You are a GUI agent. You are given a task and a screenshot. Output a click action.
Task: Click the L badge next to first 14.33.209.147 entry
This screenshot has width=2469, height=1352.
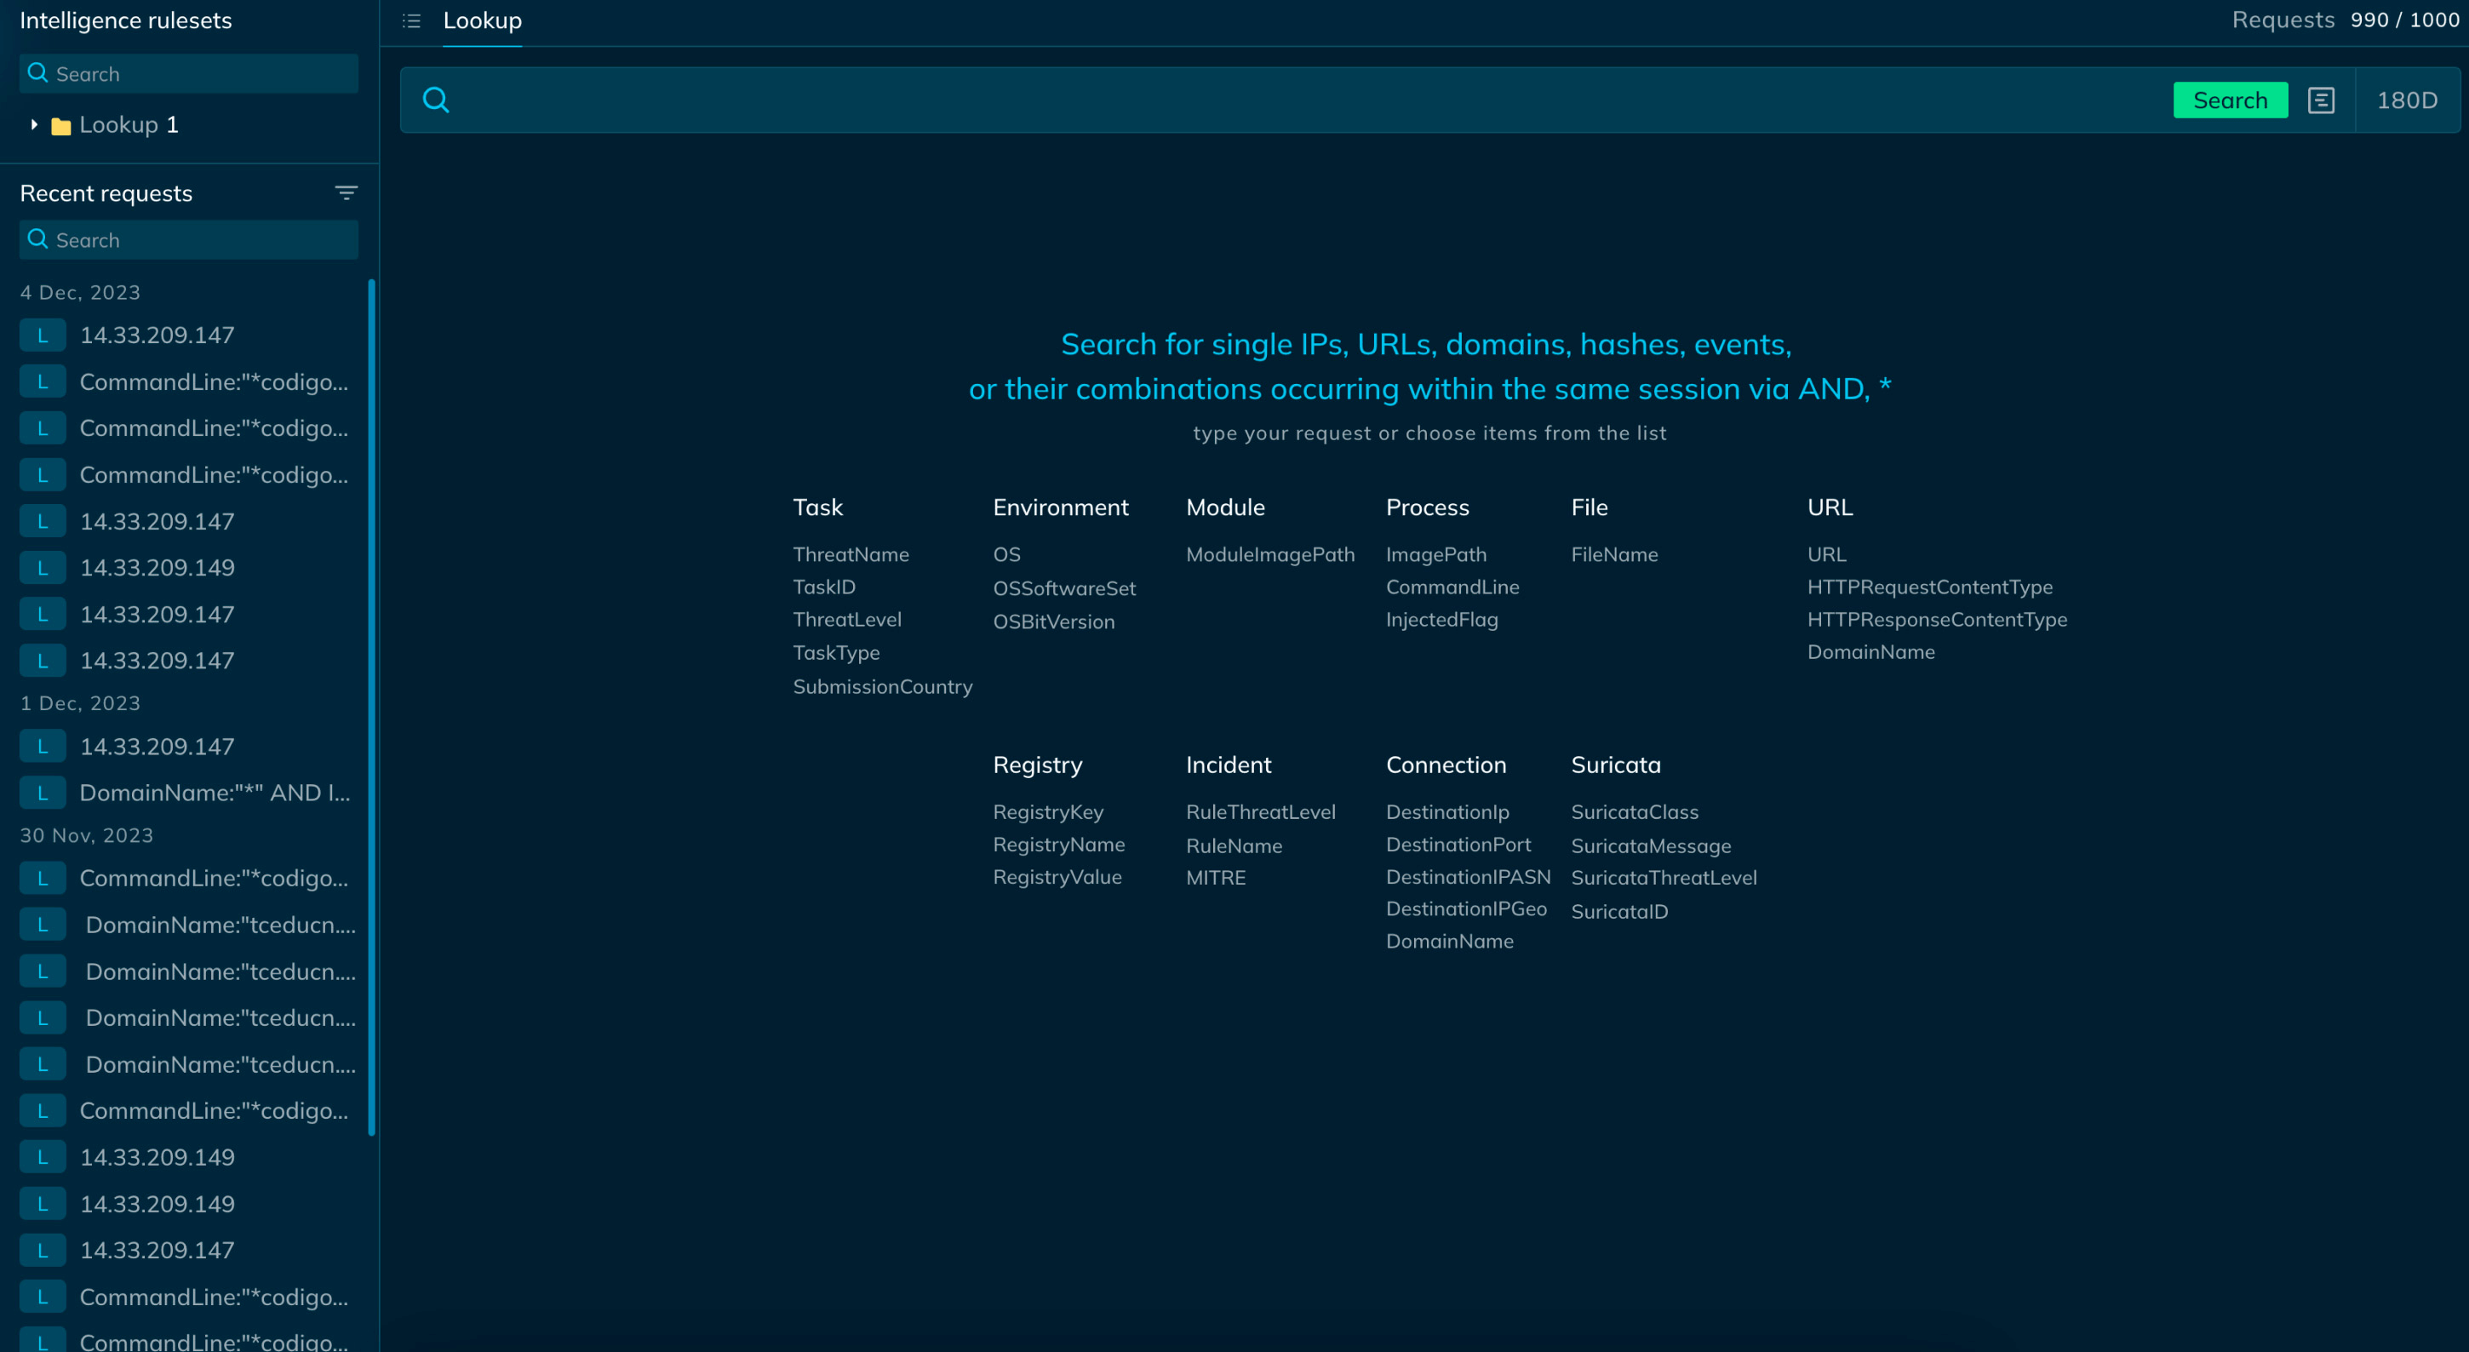pyautogui.click(x=43, y=335)
